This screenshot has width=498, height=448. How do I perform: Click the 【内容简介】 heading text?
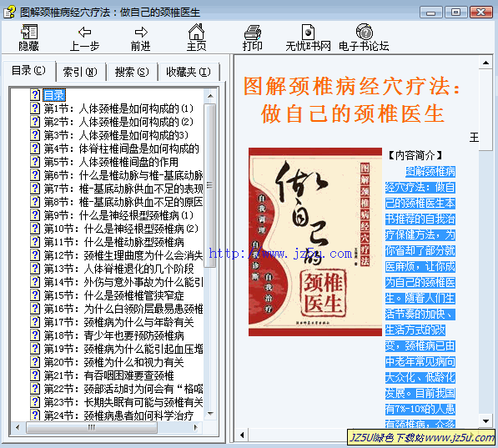415,155
